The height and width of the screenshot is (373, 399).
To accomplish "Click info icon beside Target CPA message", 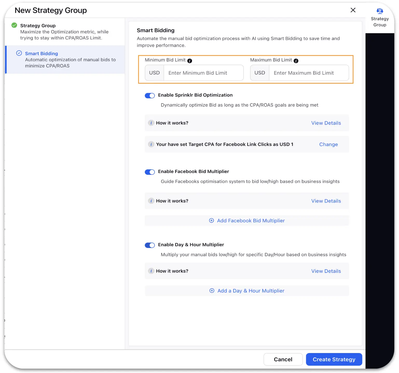I will [151, 144].
